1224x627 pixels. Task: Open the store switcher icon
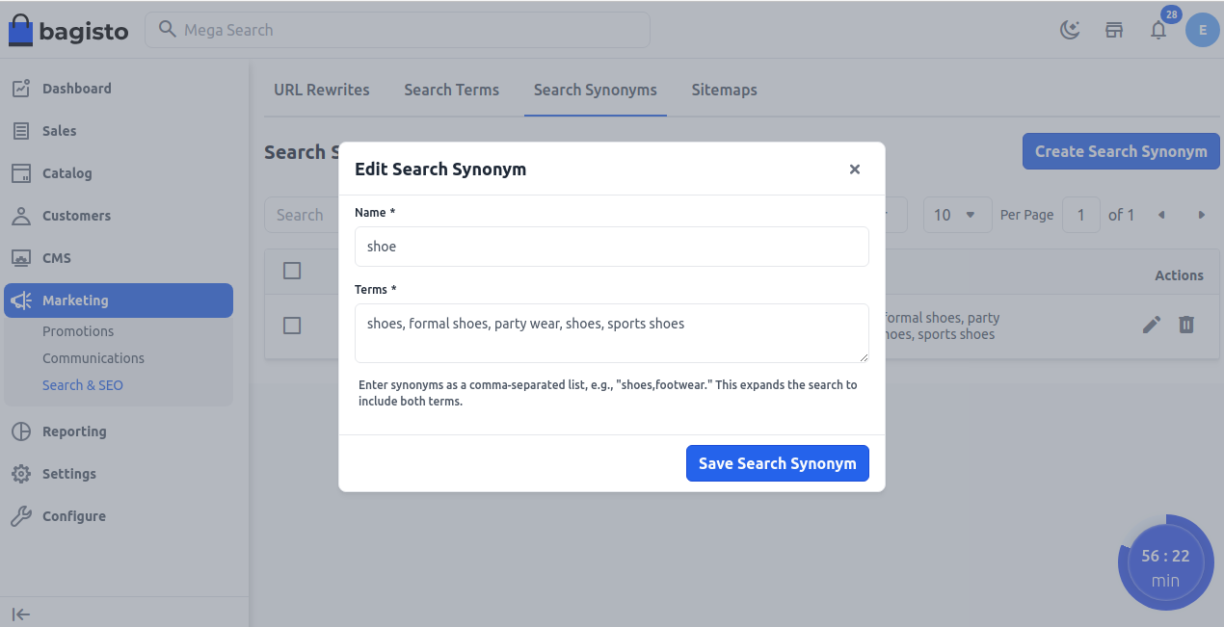1114,30
